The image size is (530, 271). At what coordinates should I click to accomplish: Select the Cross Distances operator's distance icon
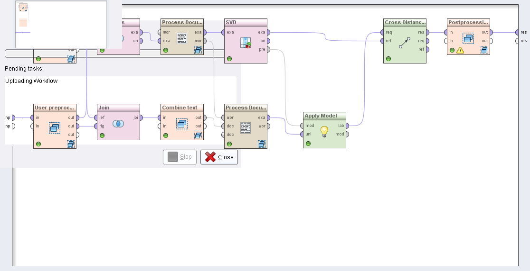[405, 43]
